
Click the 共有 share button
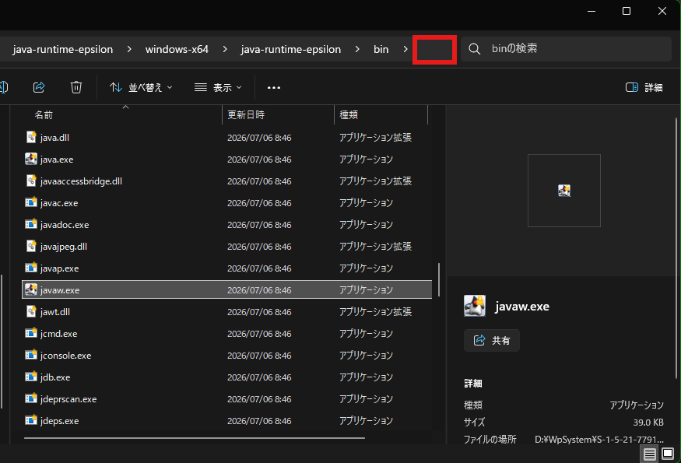pos(492,340)
